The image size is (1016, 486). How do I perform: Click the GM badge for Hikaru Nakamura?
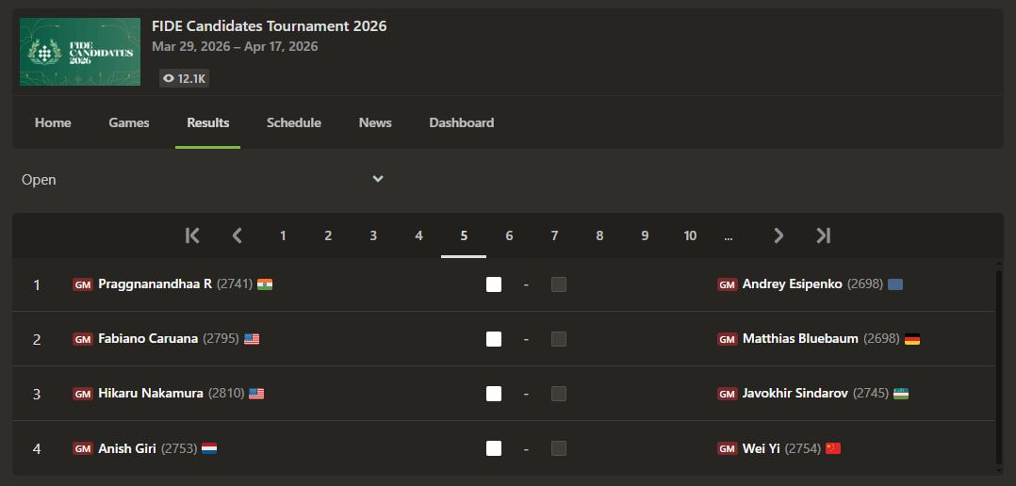click(83, 394)
